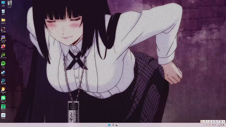Select the Weixin (WeChat) desktop shortcut
The image size is (226, 127).
[3, 99]
